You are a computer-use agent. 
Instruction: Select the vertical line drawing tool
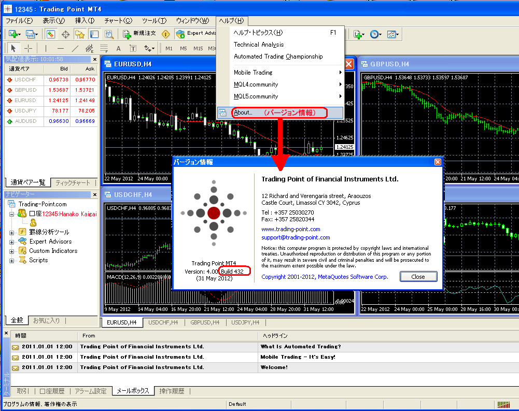pyautogui.click(x=46, y=48)
